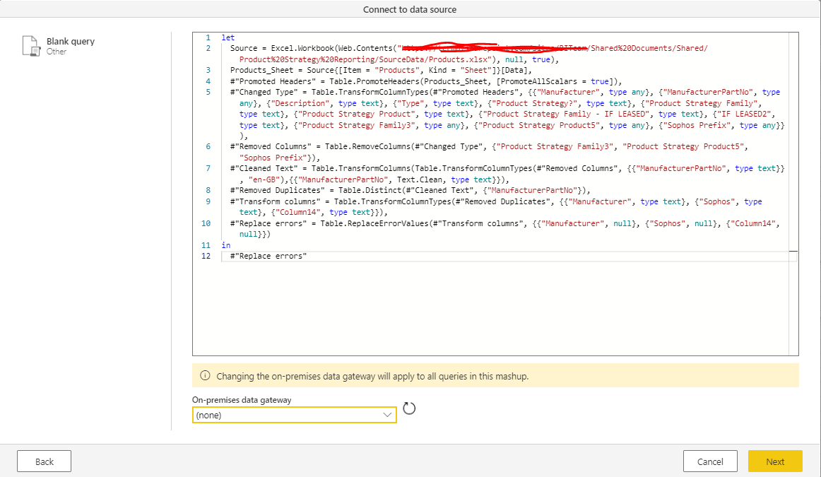Click '#"Transform columns"' at line 9 start
The image size is (821, 477).
pyautogui.click(x=276, y=201)
